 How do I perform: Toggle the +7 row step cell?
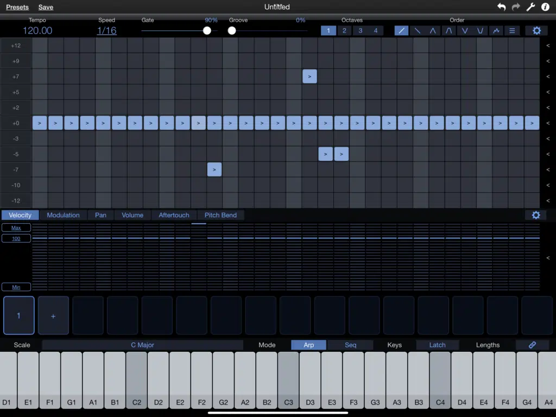pyautogui.click(x=309, y=76)
